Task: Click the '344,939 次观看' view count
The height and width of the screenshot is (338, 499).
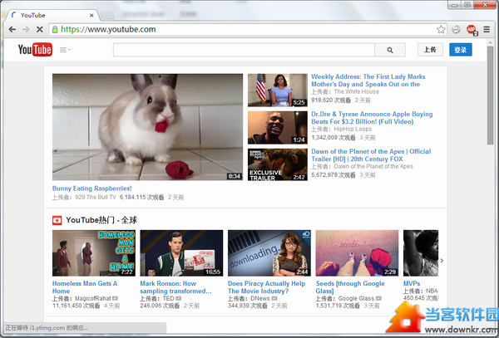Action: (248, 306)
